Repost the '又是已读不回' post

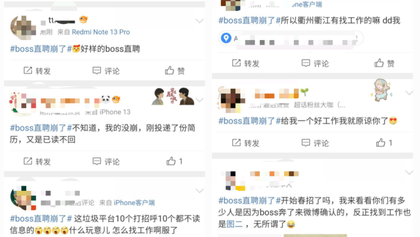pos(37,161)
